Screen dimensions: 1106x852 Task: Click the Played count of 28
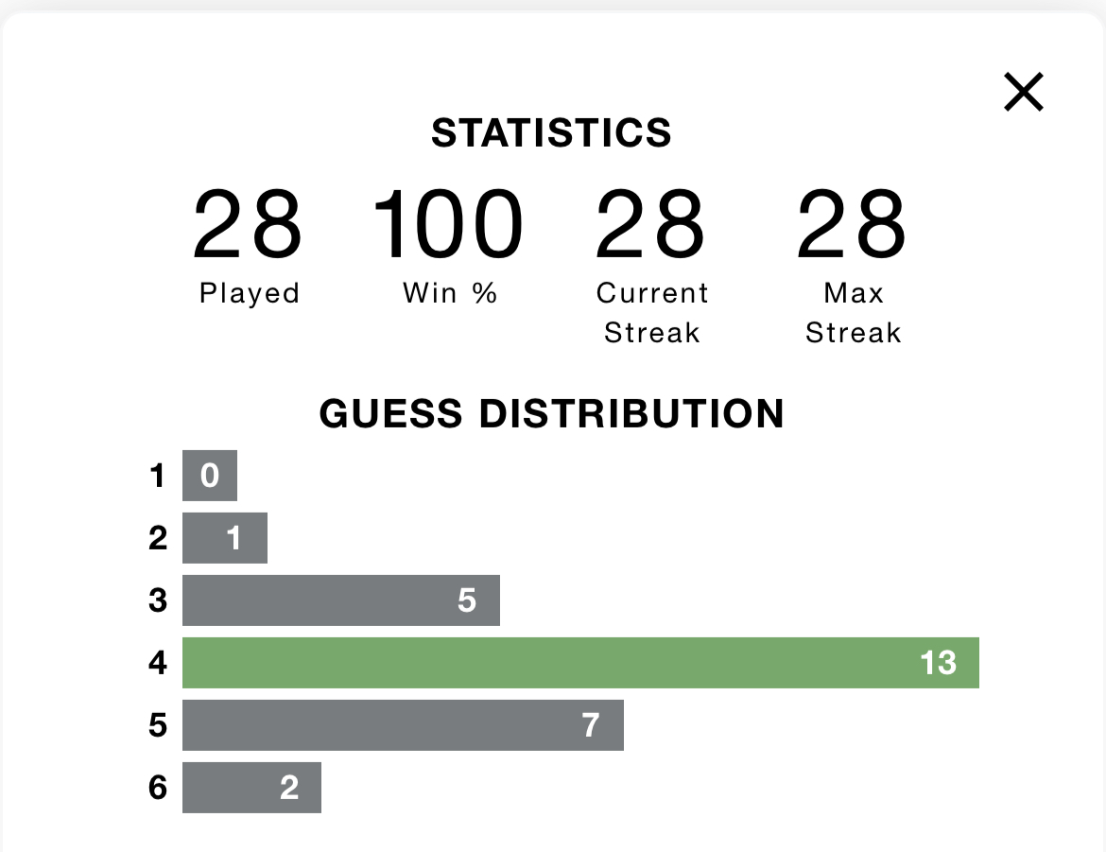point(248,224)
